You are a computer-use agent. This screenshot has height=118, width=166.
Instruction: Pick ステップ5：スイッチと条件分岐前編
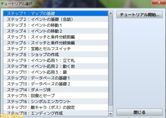pyautogui.click(x=56, y=37)
